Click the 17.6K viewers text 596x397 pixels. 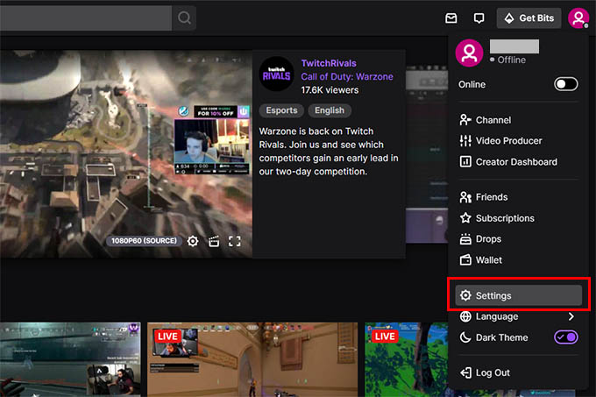[x=330, y=90]
